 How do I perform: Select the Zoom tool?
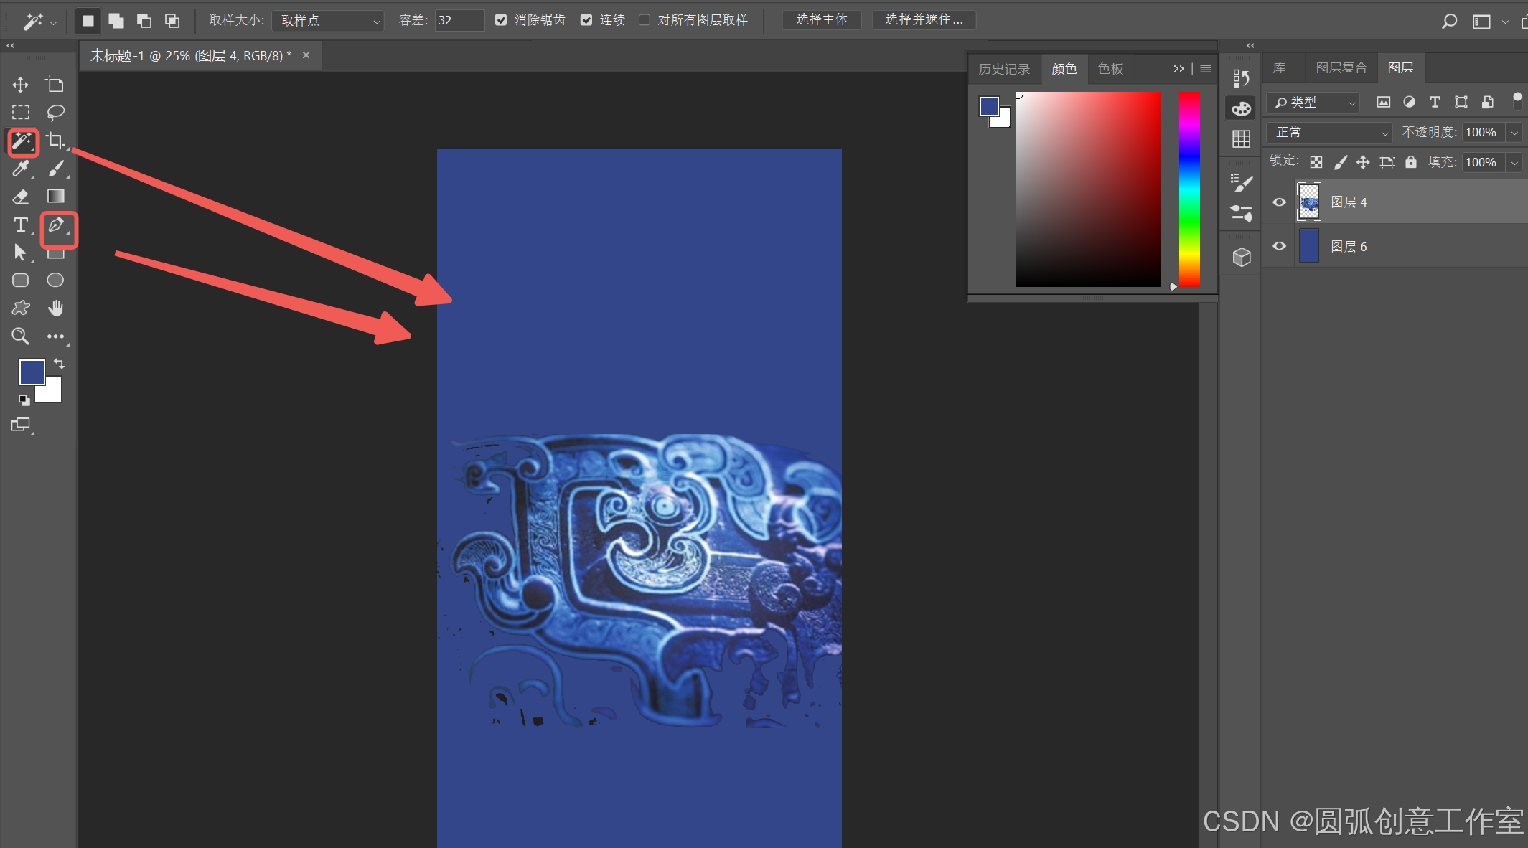click(x=20, y=336)
